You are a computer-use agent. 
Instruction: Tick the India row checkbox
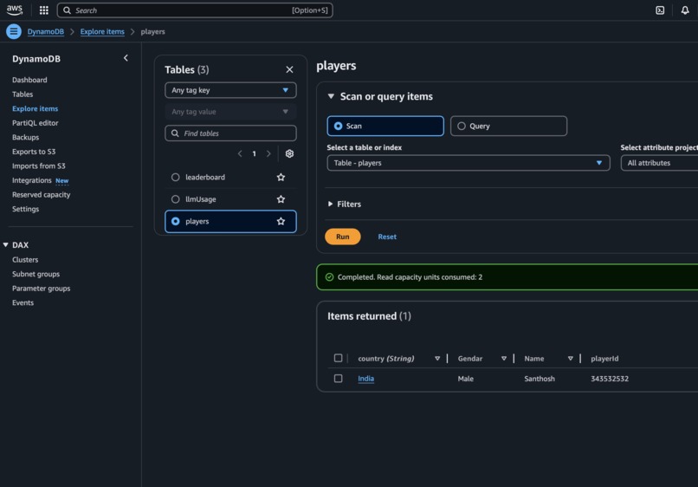click(x=339, y=379)
